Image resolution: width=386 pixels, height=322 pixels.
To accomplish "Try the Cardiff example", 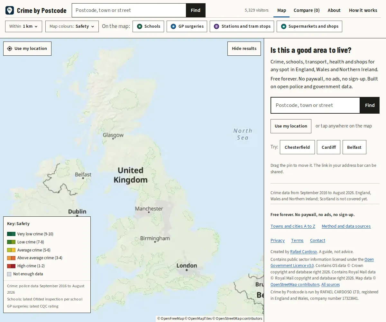I will click(x=329, y=147).
